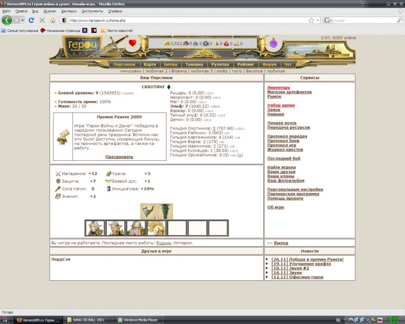Screen dimensions: 405x324
Task: Click the Brianna quick link
Action: [x=179, y=71]
